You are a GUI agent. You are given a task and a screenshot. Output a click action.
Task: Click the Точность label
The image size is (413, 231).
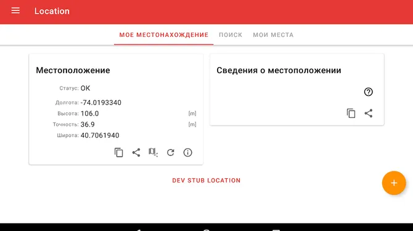click(x=65, y=125)
